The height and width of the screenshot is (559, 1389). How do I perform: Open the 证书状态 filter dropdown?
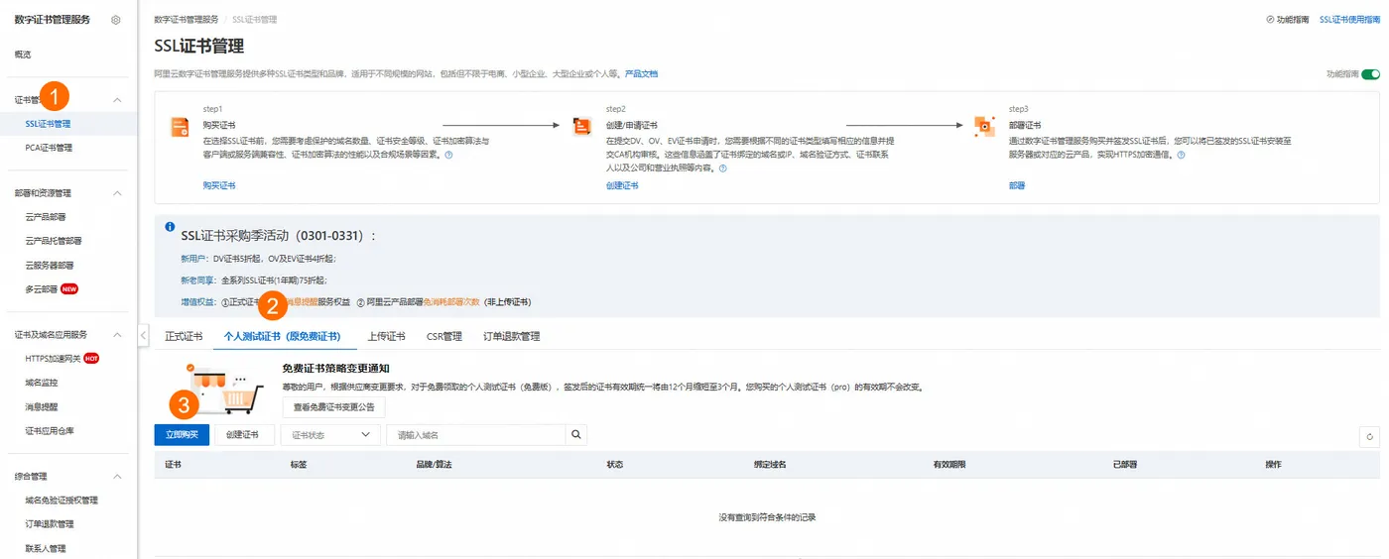[x=330, y=435]
